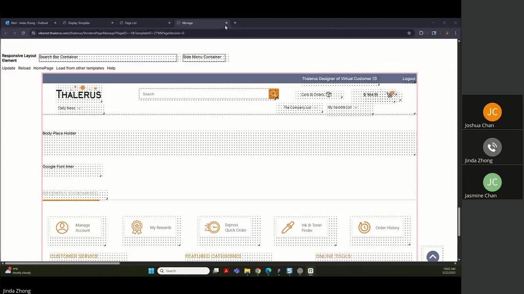Screen dimensions: 524x294
Task: Click the Thalerus logo
Action: 79,93
